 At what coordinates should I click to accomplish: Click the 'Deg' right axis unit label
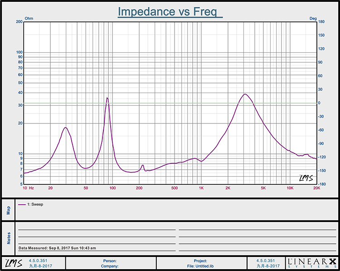pos(313,19)
